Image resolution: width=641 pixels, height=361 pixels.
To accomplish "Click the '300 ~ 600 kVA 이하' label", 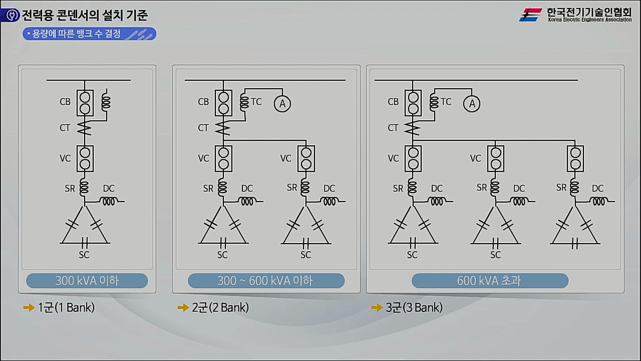I will (266, 281).
